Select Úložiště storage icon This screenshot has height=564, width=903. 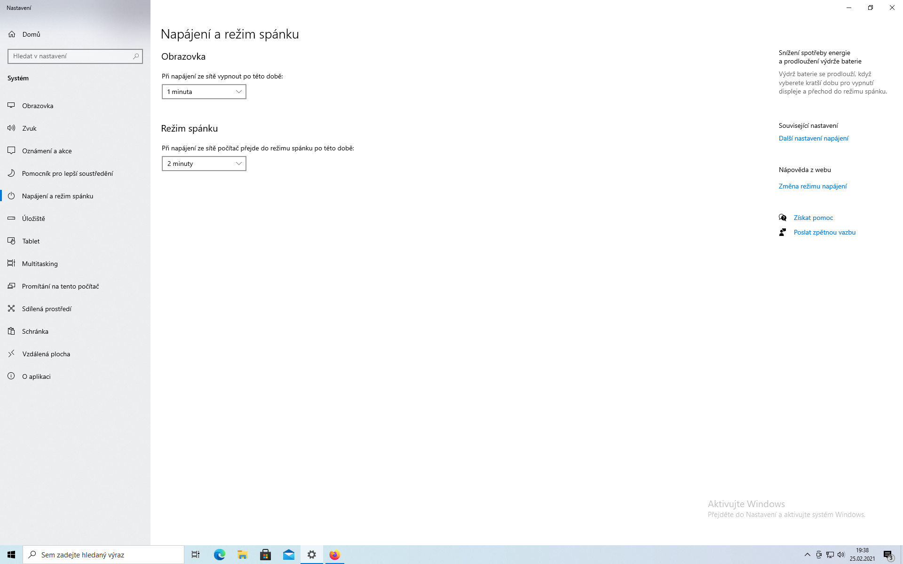(12, 219)
